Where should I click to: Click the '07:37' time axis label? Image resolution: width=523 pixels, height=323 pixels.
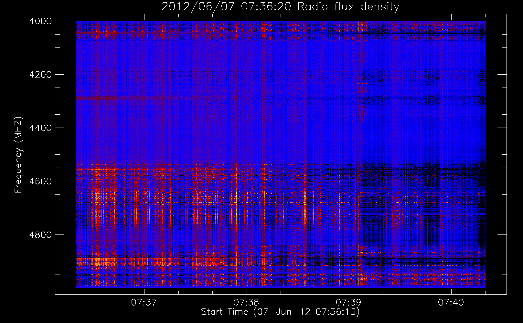point(144,302)
